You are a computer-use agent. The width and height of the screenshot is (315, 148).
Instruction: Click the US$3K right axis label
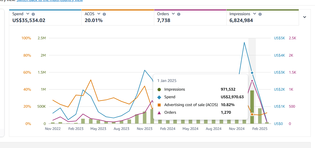(x=279, y=72)
